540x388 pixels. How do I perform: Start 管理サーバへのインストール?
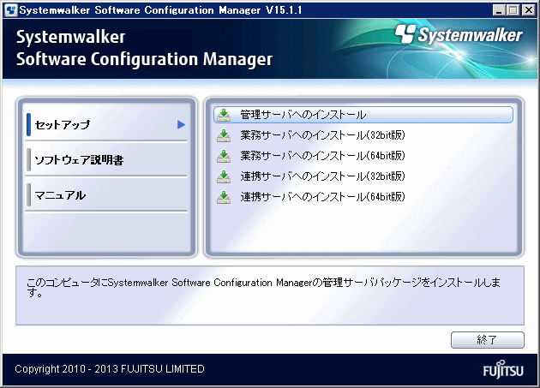click(363, 115)
